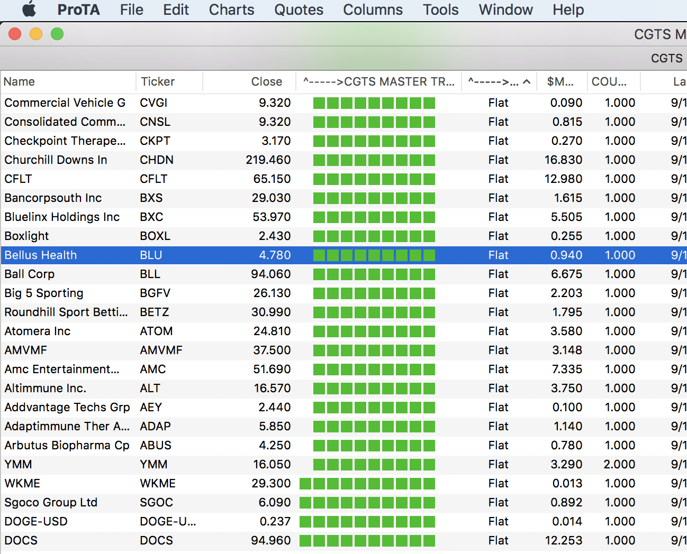Click the 5.505 value in BXC row
The height and width of the screenshot is (554, 687).
coord(566,217)
